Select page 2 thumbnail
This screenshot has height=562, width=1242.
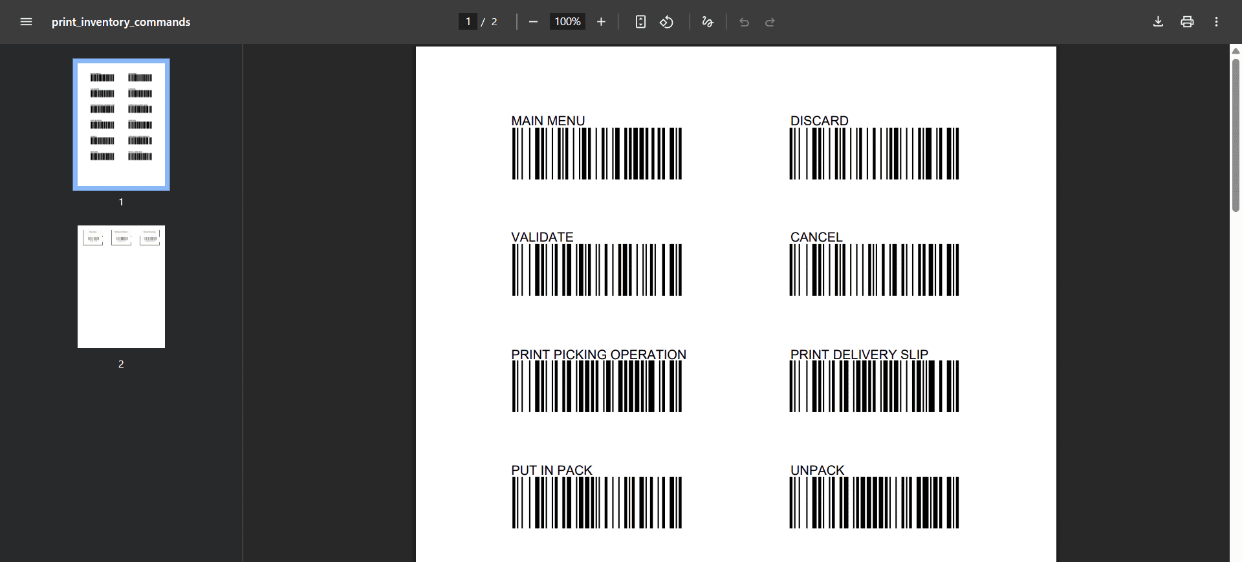point(121,287)
